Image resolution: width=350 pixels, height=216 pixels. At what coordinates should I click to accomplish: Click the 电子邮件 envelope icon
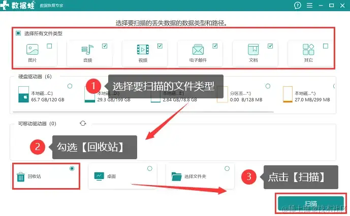pos(198,49)
